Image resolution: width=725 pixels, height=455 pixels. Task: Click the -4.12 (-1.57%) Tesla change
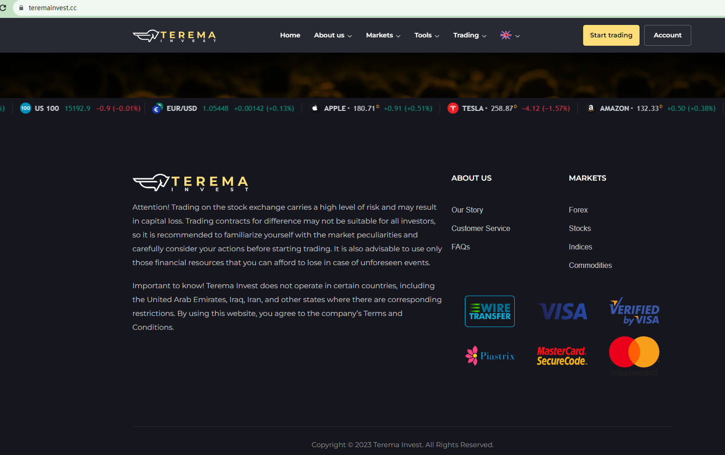pos(546,108)
